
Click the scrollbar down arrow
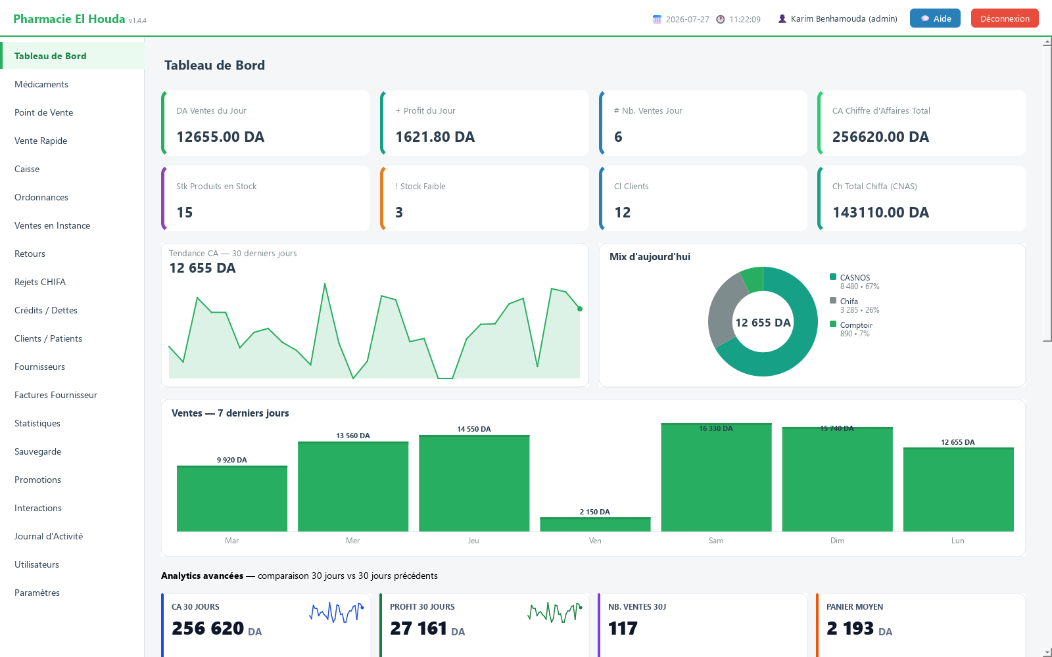click(1047, 652)
